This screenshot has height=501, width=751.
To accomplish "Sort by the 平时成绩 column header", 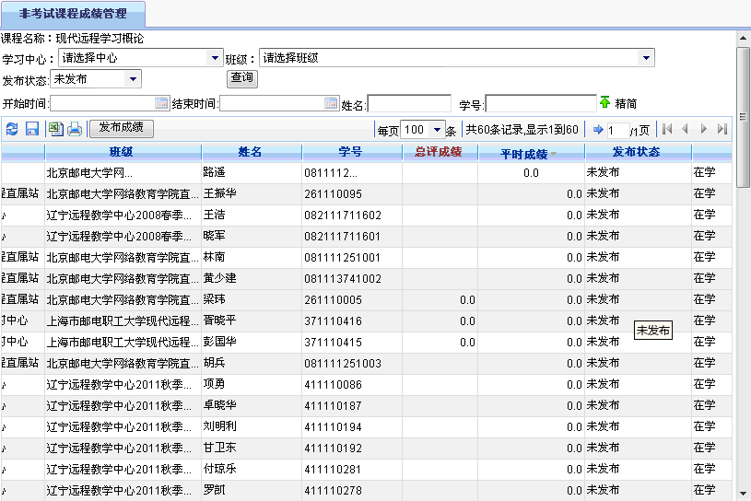I will pyautogui.click(x=531, y=152).
